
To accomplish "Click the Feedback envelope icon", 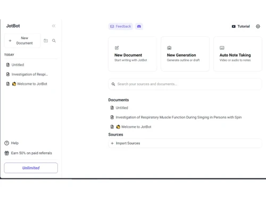I will pyautogui.click(x=112, y=27).
